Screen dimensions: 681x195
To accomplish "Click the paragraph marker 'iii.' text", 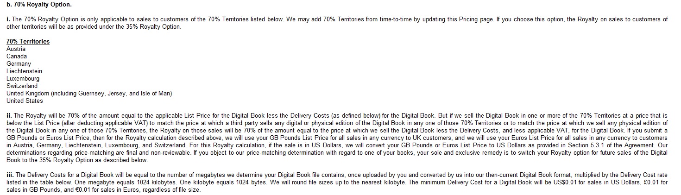I will click(10, 175).
